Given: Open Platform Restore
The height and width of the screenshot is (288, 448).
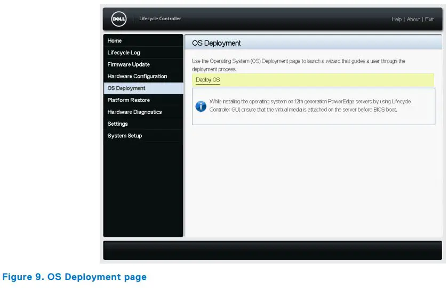Looking at the screenshot, I should point(143,100).
